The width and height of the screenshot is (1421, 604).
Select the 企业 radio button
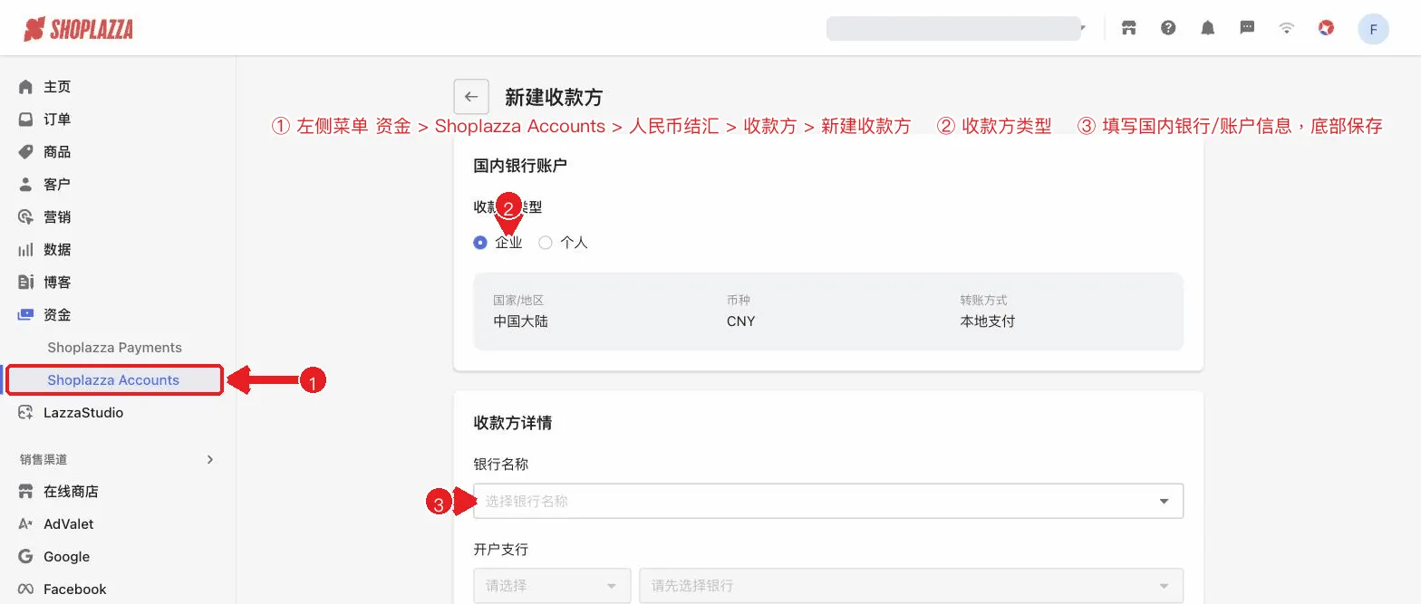pyautogui.click(x=480, y=243)
